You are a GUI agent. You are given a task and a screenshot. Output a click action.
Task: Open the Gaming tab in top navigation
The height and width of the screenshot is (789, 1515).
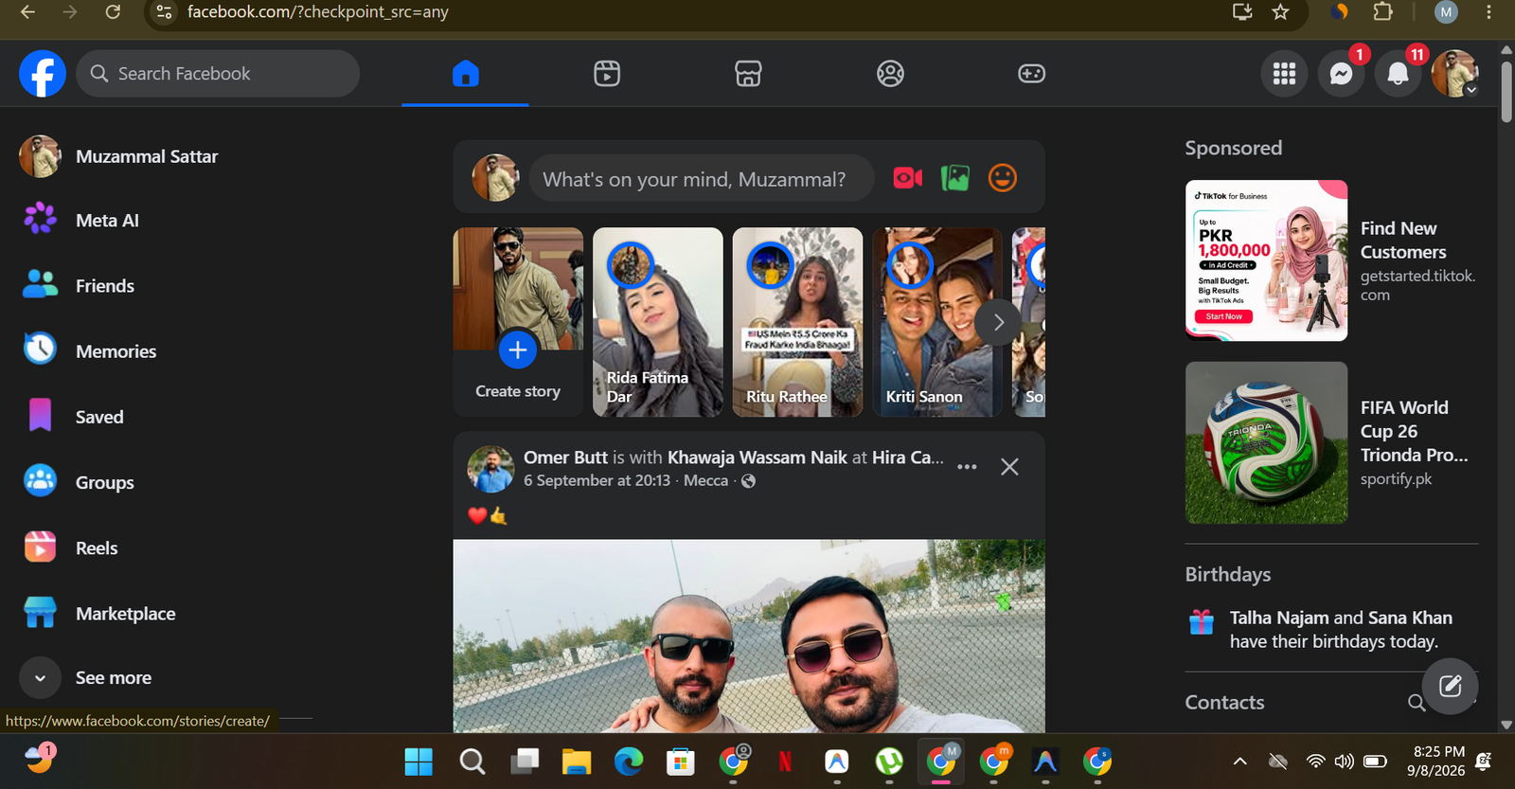(1031, 74)
